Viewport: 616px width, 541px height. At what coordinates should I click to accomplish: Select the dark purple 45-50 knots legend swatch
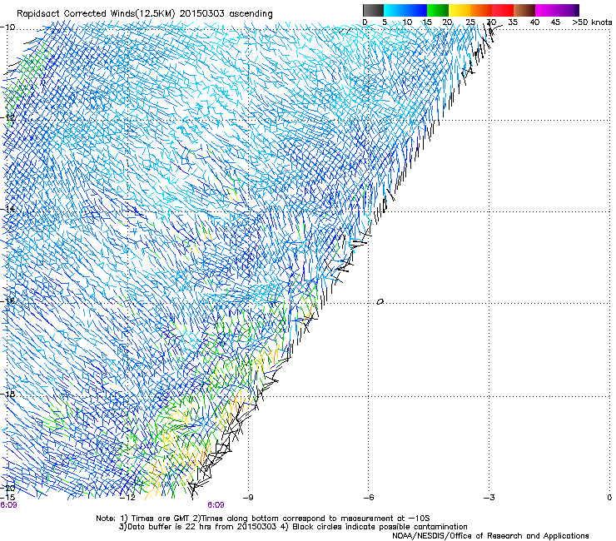(568, 10)
